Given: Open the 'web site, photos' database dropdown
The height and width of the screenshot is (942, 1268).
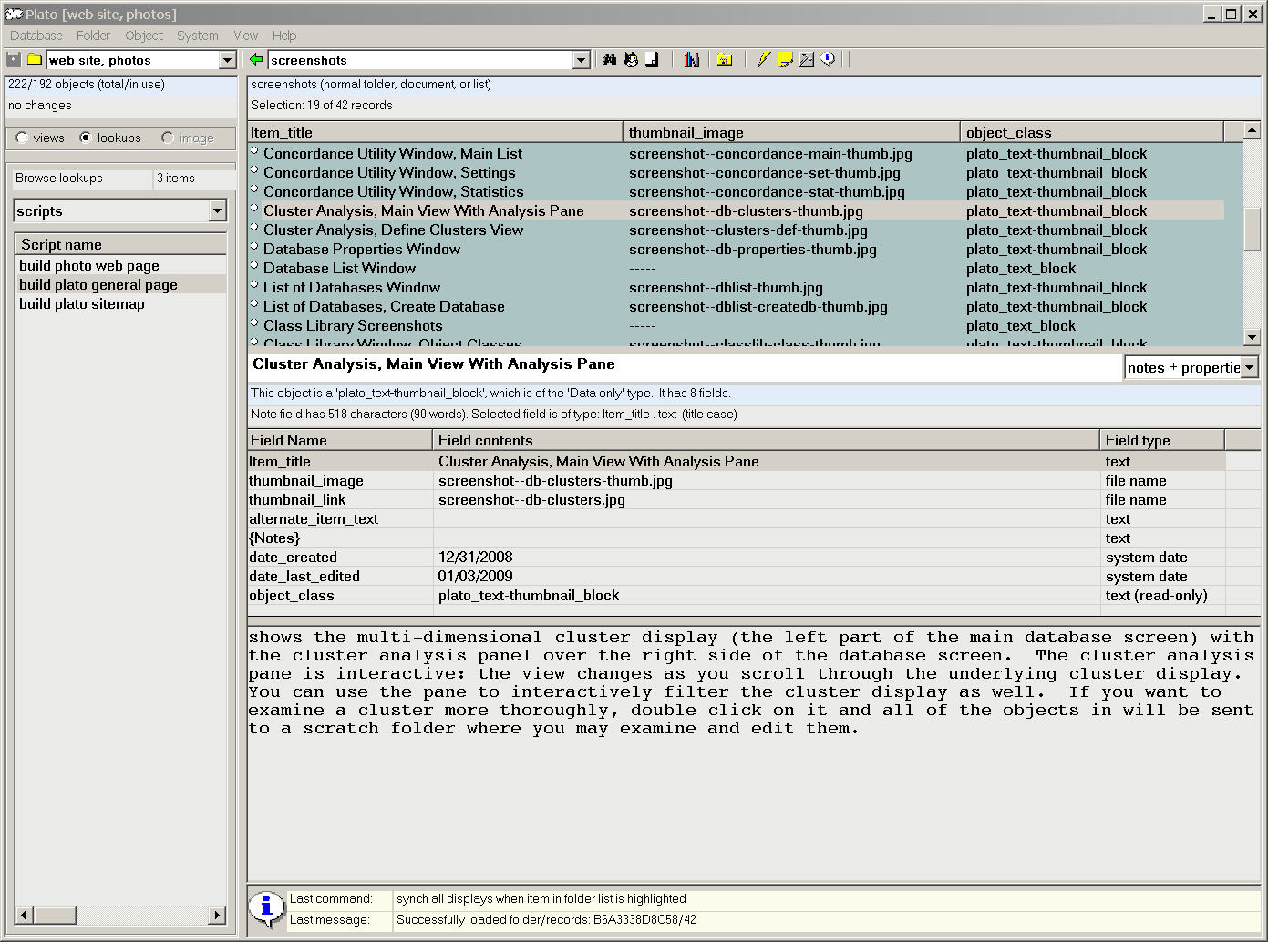Looking at the screenshot, I should [226, 59].
